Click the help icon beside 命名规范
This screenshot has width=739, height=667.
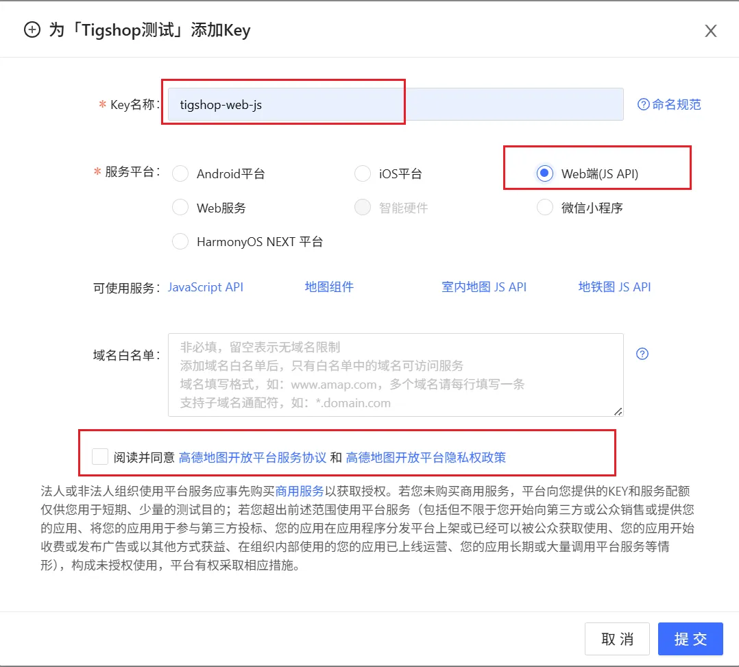(x=643, y=104)
